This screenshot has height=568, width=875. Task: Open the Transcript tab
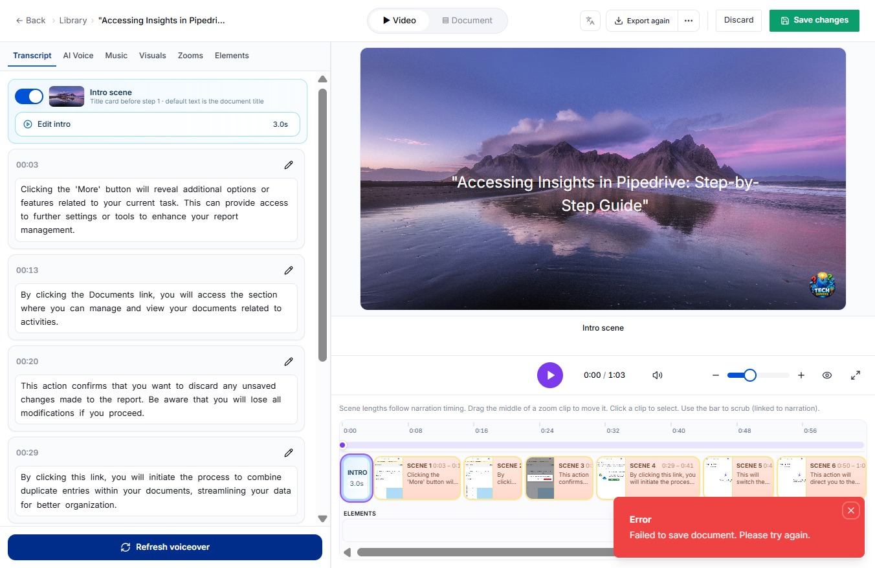[x=32, y=56]
